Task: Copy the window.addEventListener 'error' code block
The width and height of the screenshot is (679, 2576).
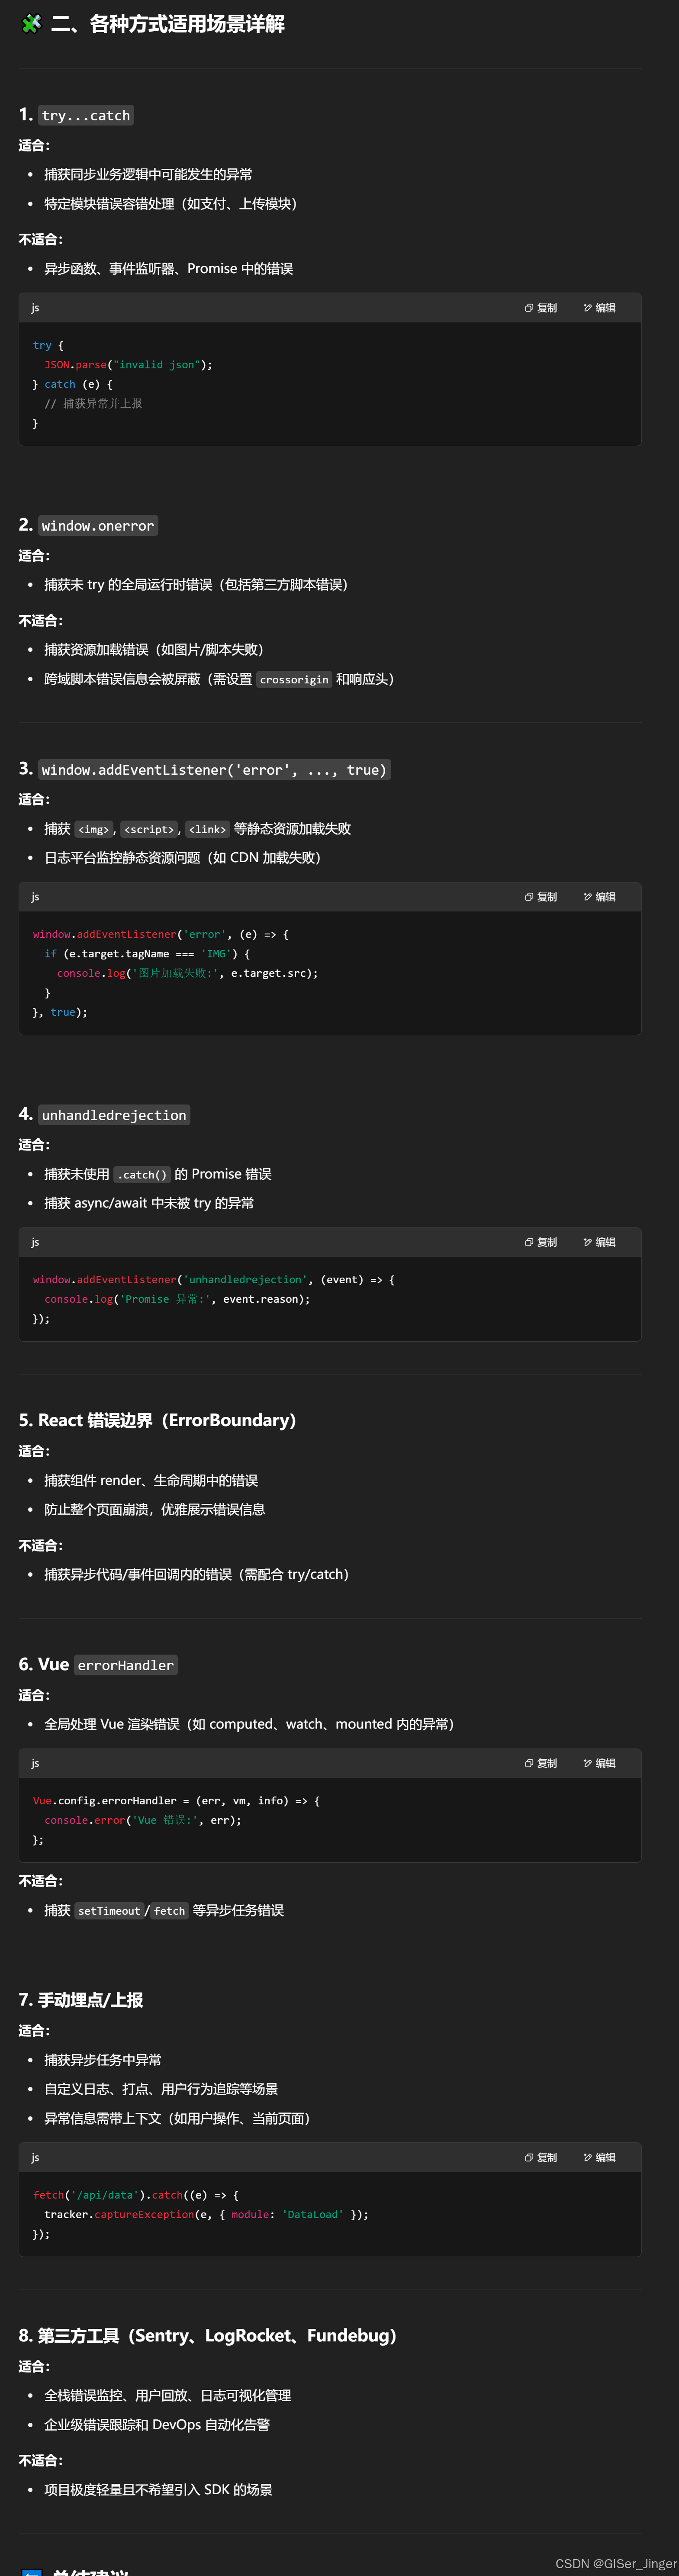Action: [541, 897]
